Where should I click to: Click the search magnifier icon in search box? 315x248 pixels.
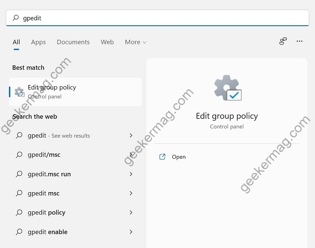pyautogui.click(x=16, y=18)
